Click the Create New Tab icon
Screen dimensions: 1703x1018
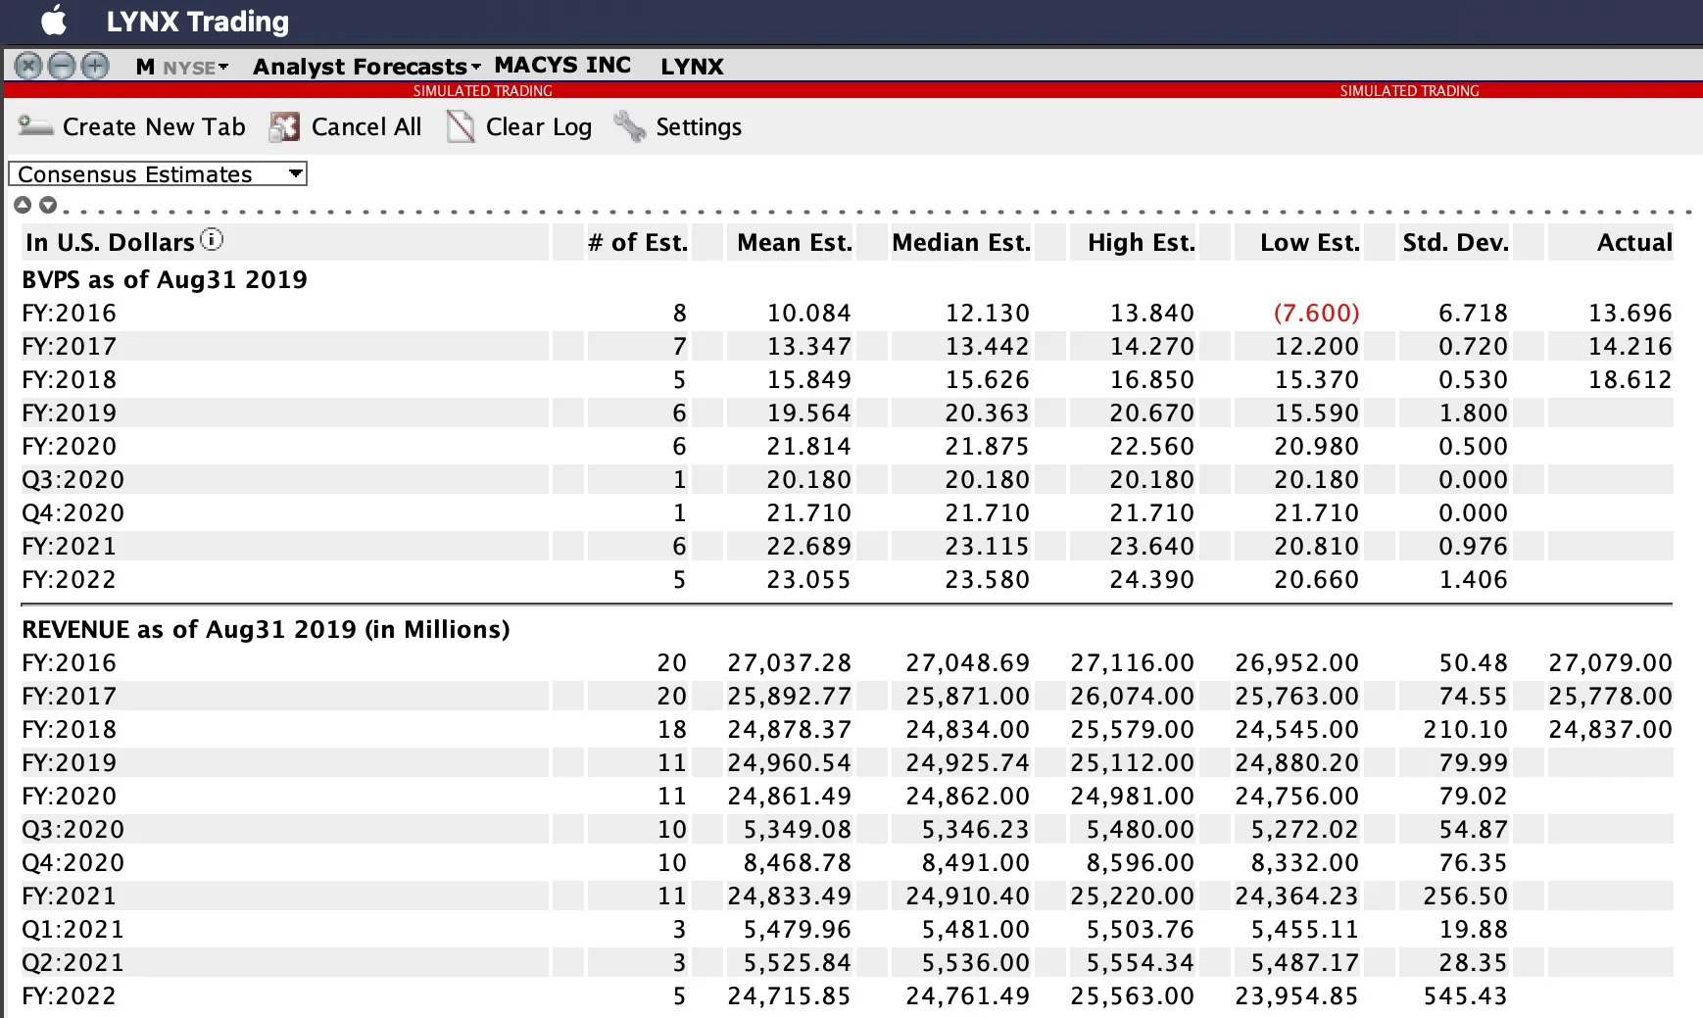pyautogui.click(x=35, y=126)
